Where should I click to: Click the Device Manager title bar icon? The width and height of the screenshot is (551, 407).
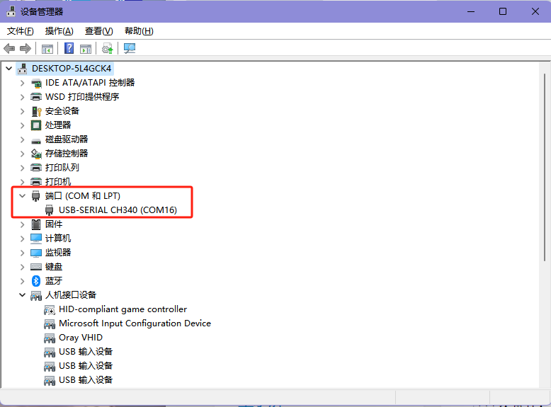(11, 11)
